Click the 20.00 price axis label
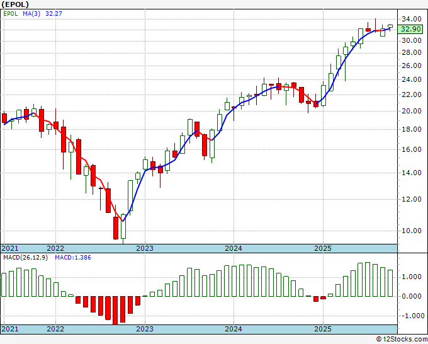 pos(412,111)
